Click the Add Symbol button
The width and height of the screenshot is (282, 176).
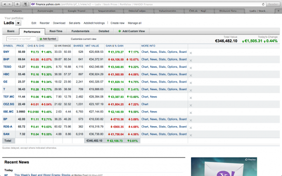pos(48,39)
